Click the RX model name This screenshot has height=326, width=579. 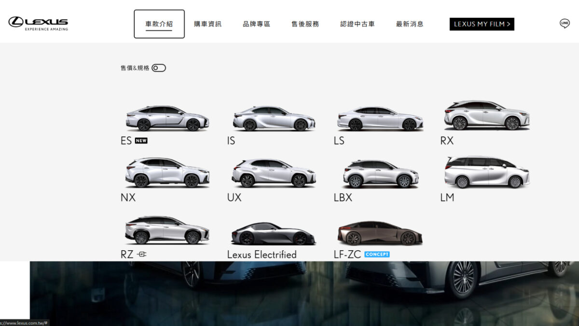[x=447, y=141]
